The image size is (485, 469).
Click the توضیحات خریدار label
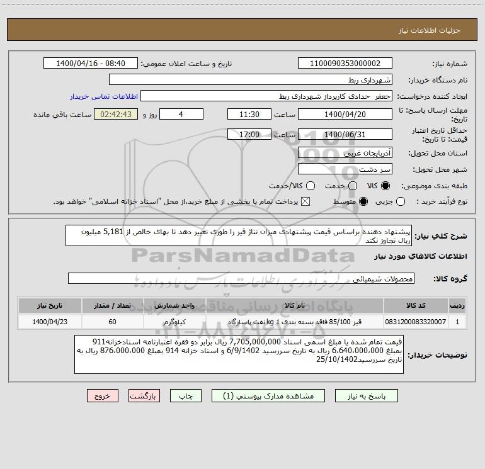click(x=437, y=355)
